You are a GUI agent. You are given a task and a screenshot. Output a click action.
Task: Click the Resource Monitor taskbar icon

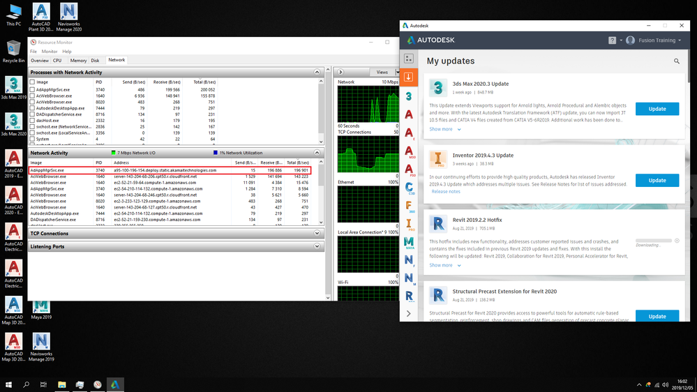click(98, 384)
